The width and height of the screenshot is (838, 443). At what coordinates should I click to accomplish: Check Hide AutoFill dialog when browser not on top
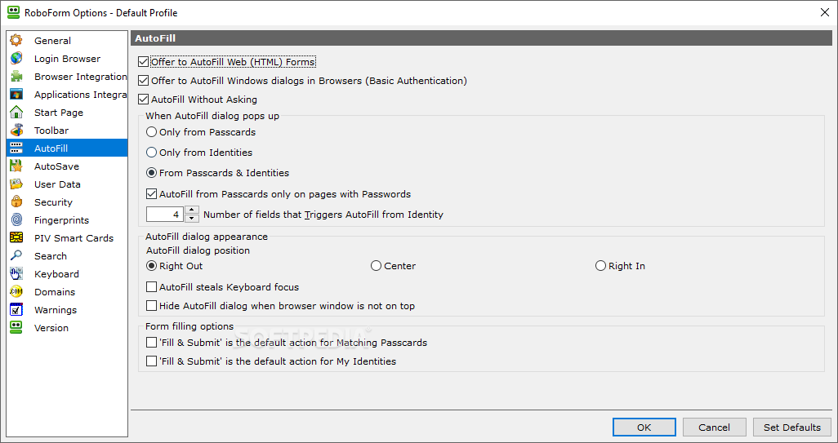151,306
